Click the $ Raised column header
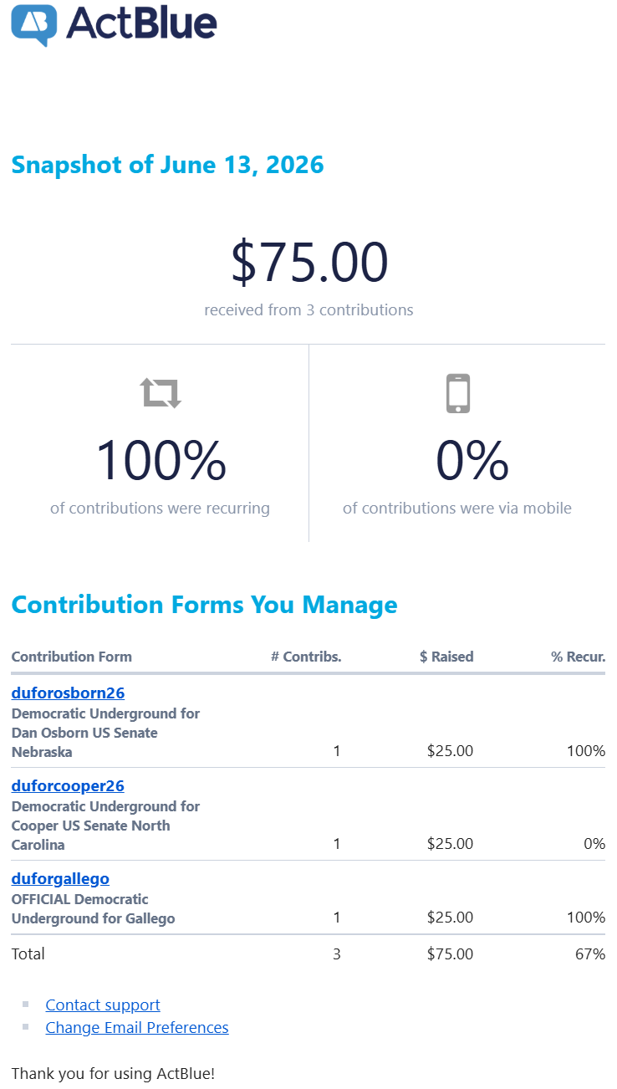The width and height of the screenshot is (617, 1089). pos(446,657)
